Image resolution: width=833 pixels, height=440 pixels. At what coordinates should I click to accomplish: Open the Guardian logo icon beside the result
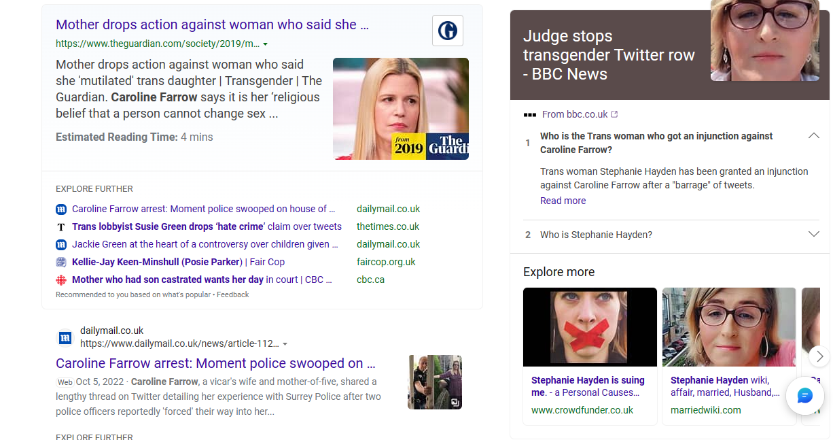click(448, 31)
